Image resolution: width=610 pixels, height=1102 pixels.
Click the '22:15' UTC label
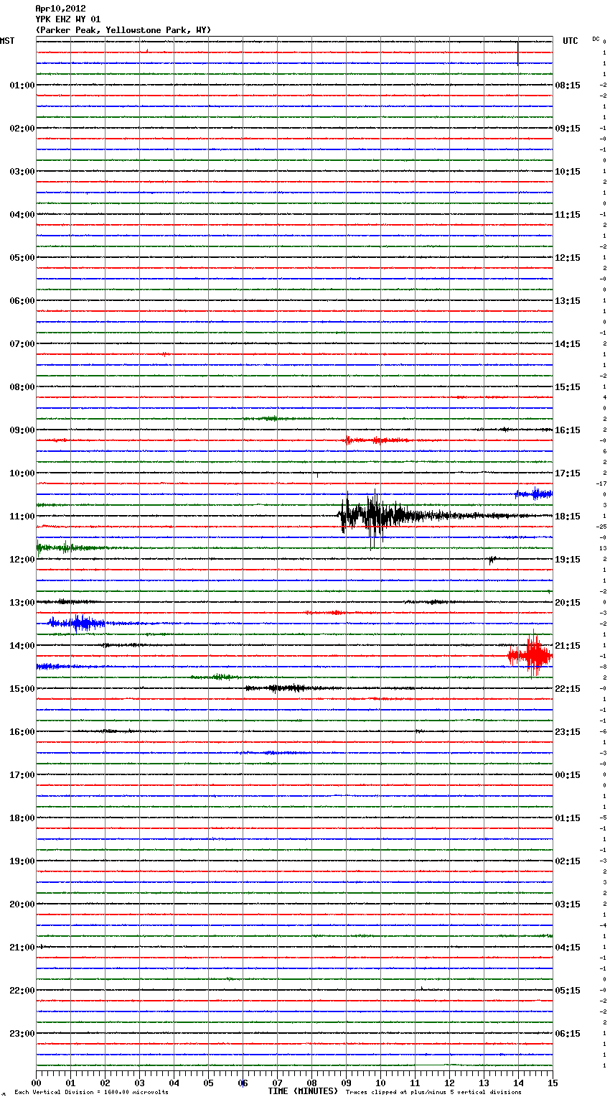(x=568, y=689)
